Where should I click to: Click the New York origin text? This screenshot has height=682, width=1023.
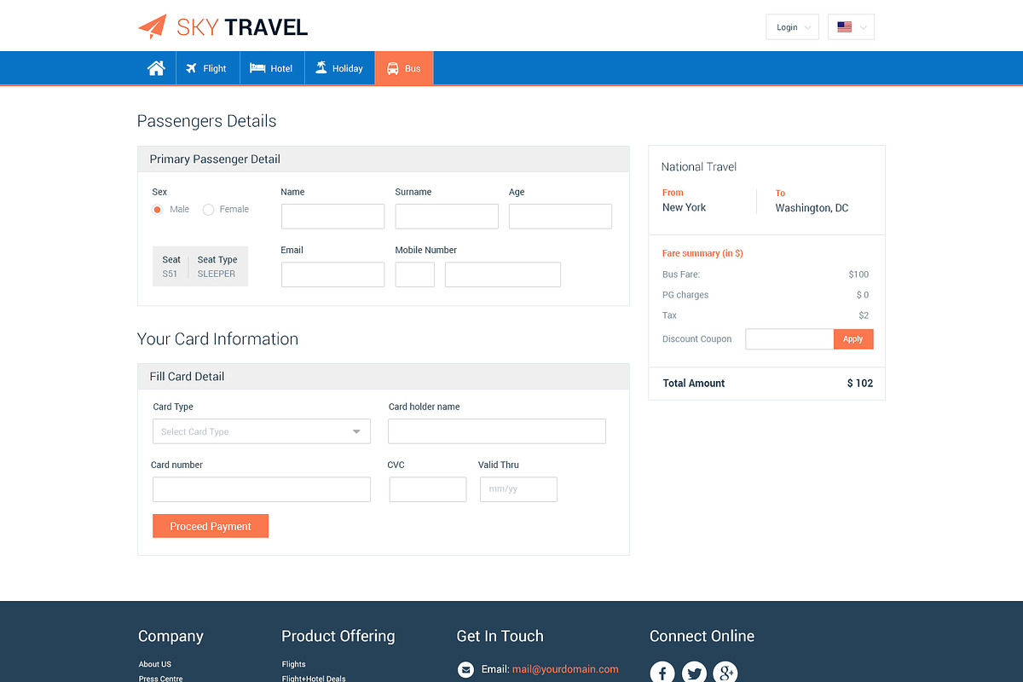tap(685, 207)
